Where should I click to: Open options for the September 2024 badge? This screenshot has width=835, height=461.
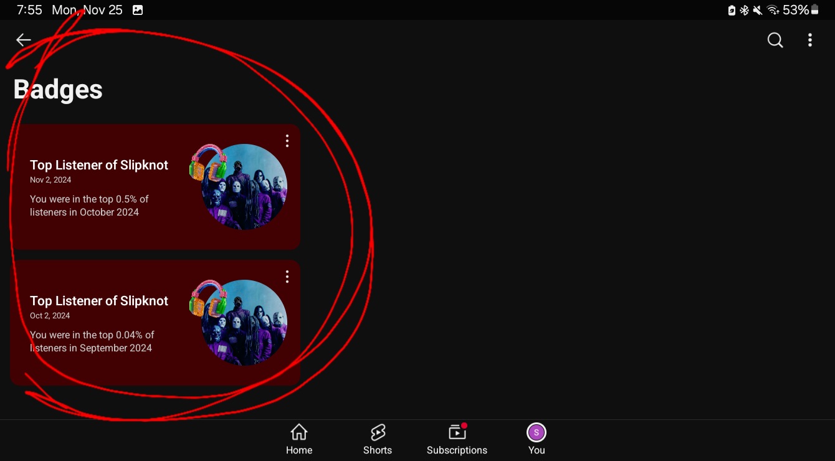pos(287,277)
